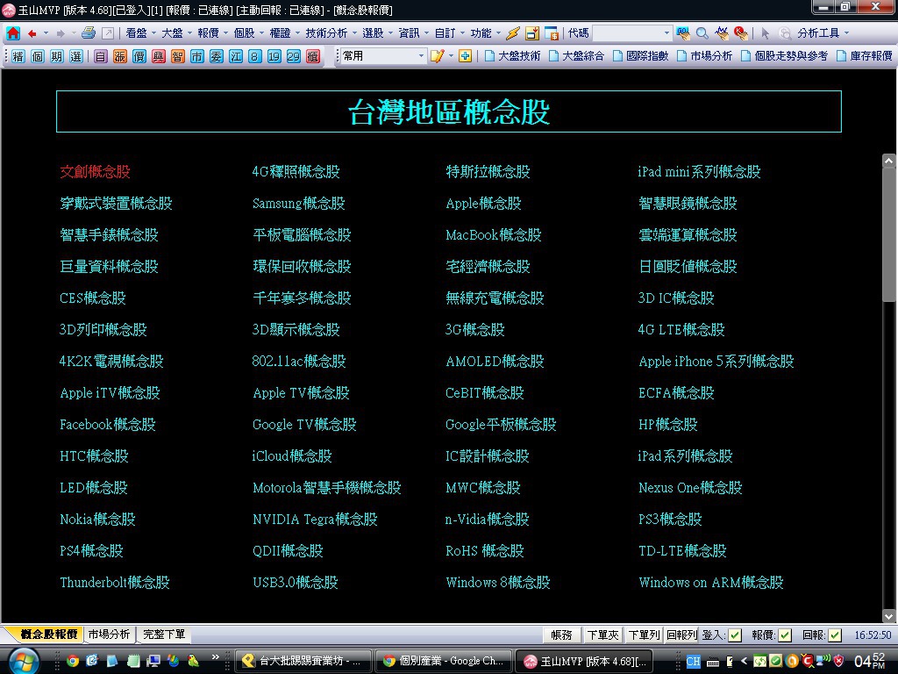Open the Windows on ARM概念股 link
The height and width of the screenshot is (674, 898).
pyautogui.click(x=710, y=583)
